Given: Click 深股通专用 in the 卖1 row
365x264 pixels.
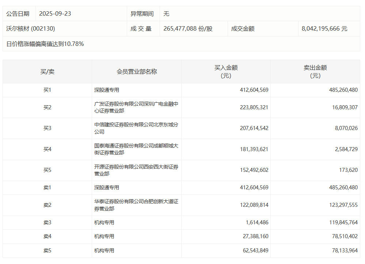Looking at the screenshot, I should coord(107,188).
